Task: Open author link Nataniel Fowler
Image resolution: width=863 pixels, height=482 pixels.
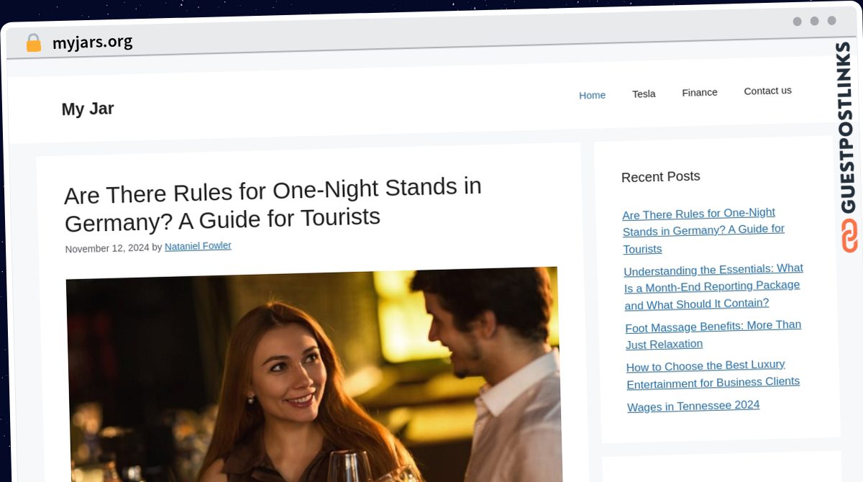Action: [198, 246]
